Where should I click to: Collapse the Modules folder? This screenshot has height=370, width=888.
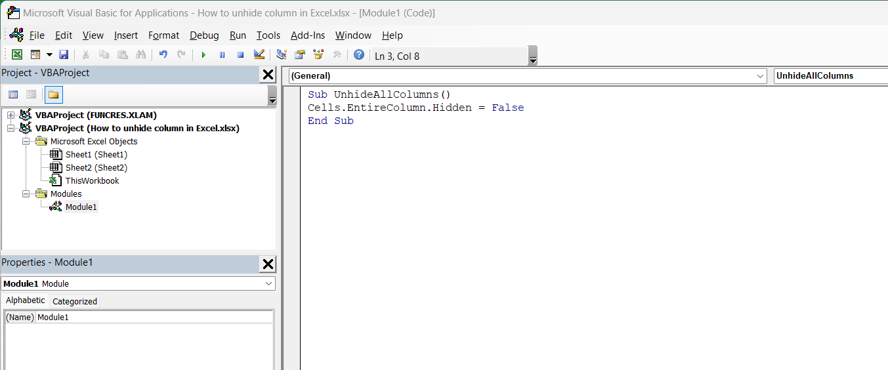click(26, 194)
